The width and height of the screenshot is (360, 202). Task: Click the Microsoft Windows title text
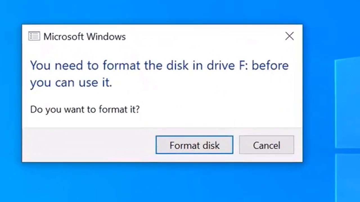point(84,36)
